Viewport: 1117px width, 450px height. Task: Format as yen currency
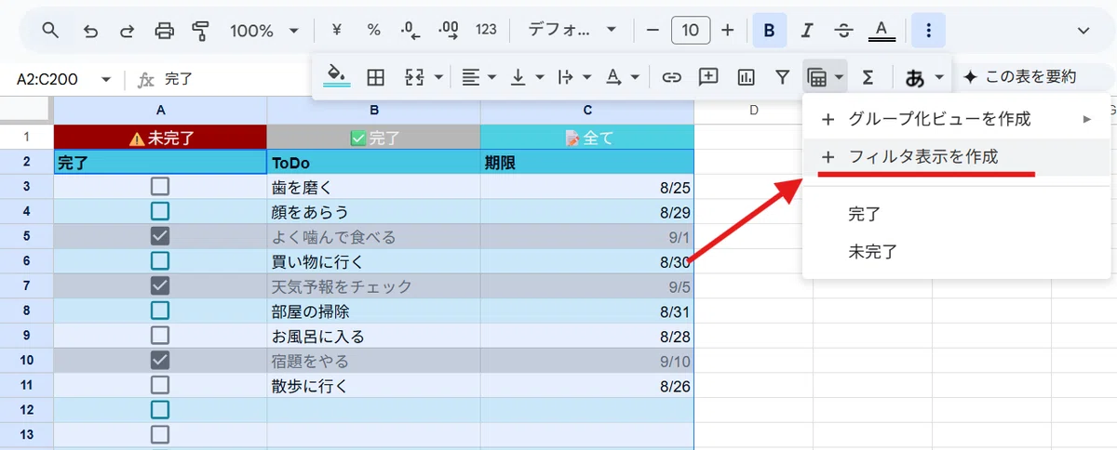(x=337, y=31)
